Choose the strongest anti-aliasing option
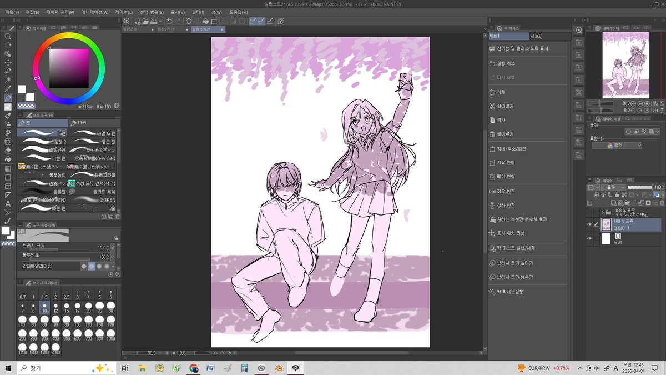 [x=106, y=266]
